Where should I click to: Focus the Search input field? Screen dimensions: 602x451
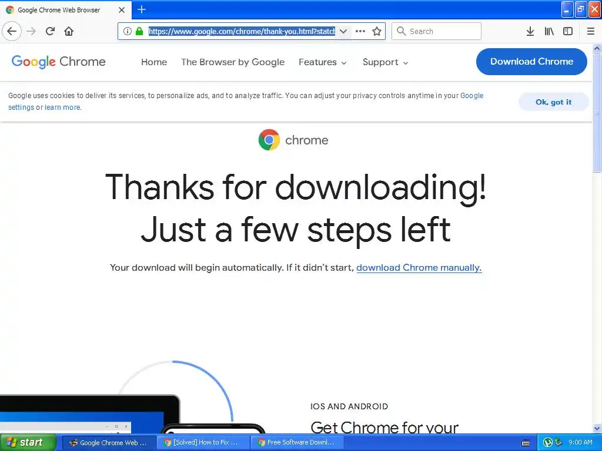pyautogui.click(x=436, y=31)
